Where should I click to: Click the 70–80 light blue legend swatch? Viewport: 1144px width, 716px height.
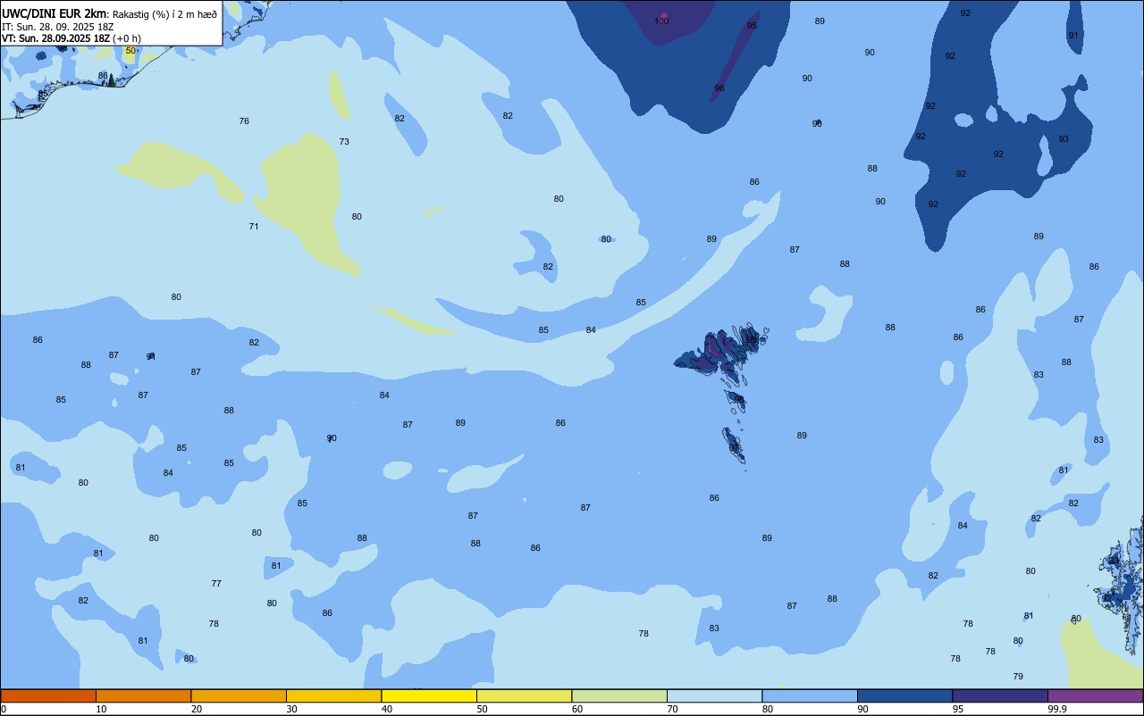(x=714, y=695)
